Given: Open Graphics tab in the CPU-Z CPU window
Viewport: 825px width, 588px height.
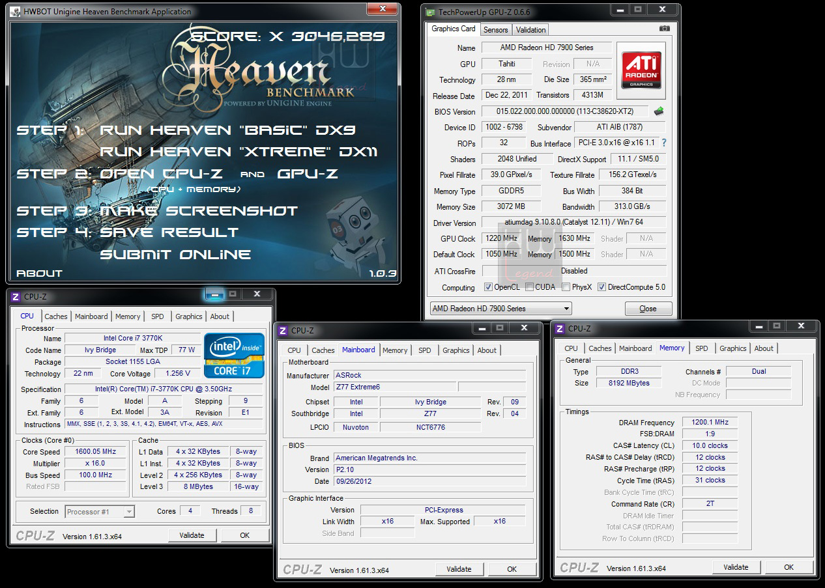Looking at the screenshot, I should pos(189,316).
